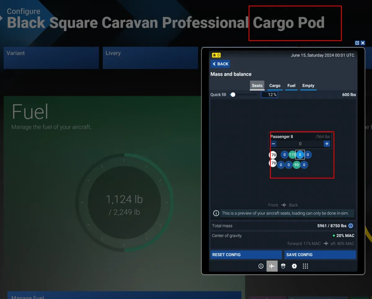Click the info icon beside the seat preview notice
The width and height of the screenshot is (372, 299).
[x=216, y=213]
